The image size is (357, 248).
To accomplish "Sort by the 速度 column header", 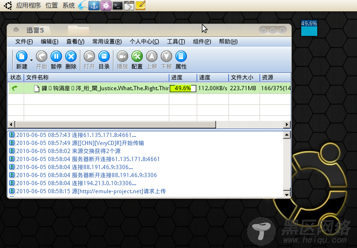I will (x=213, y=77).
